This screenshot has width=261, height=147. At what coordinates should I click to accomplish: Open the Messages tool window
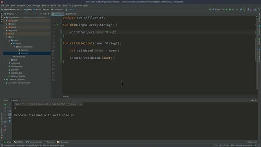[x=63, y=142]
